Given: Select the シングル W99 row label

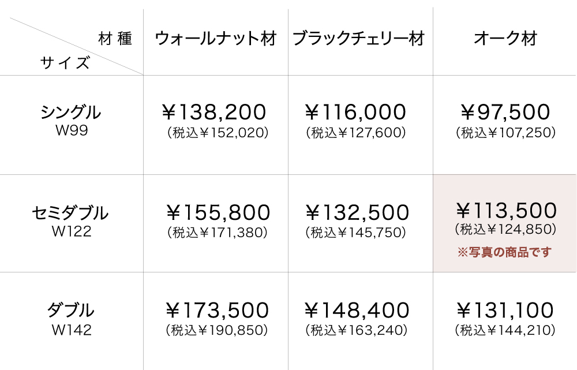Looking at the screenshot, I should click(71, 120).
